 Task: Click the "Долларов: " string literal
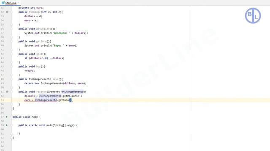pyautogui.click(x=61, y=33)
